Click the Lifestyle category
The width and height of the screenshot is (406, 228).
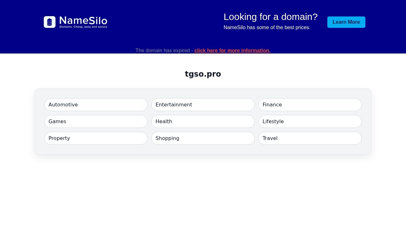point(310,121)
